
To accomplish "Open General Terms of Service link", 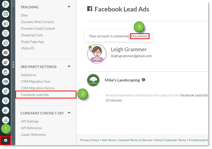I will pyautogui.click(x=135, y=140).
